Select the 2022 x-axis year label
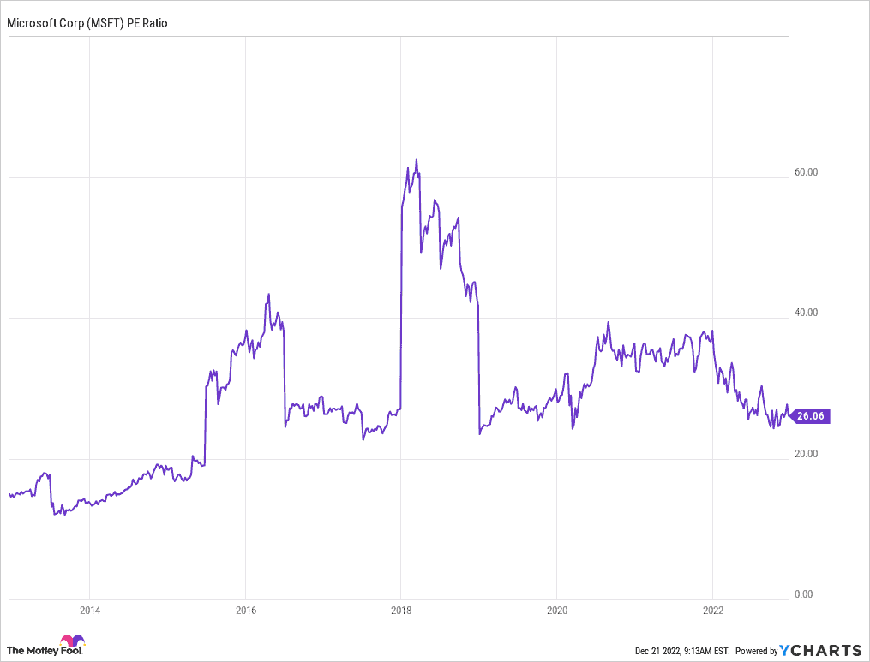870x662 pixels. 713,610
